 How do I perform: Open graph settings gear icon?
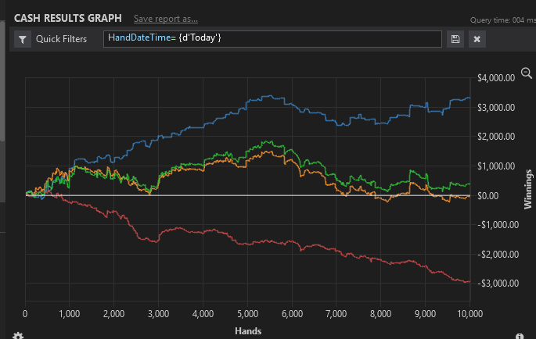click(x=18, y=336)
